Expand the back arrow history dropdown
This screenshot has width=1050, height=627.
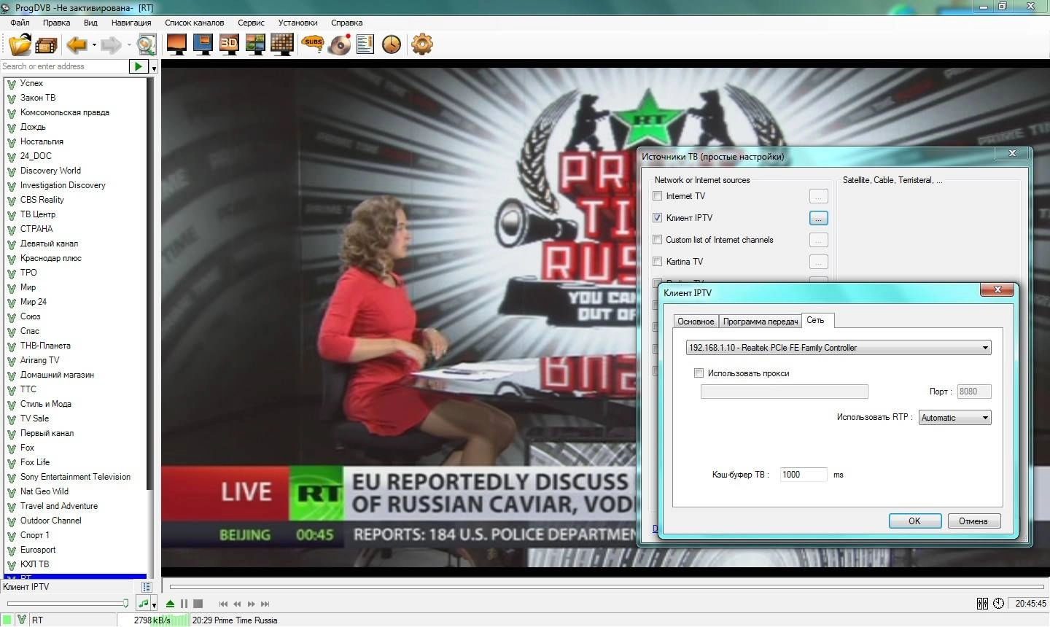pyautogui.click(x=94, y=45)
